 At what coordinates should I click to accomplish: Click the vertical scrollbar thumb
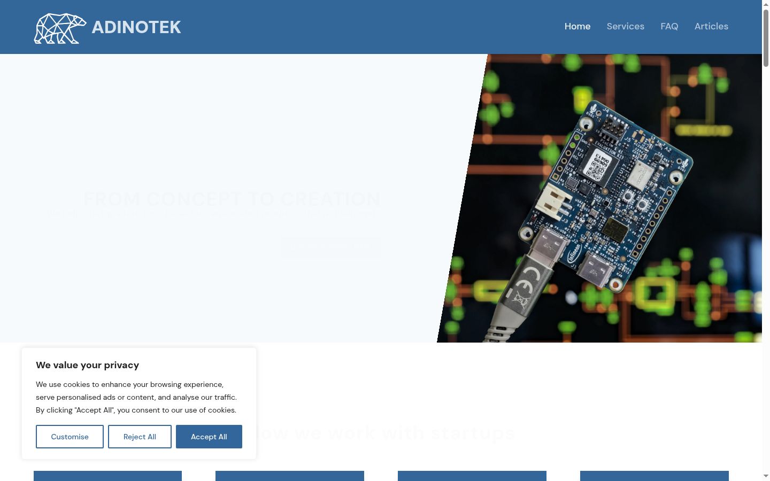click(x=766, y=37)
